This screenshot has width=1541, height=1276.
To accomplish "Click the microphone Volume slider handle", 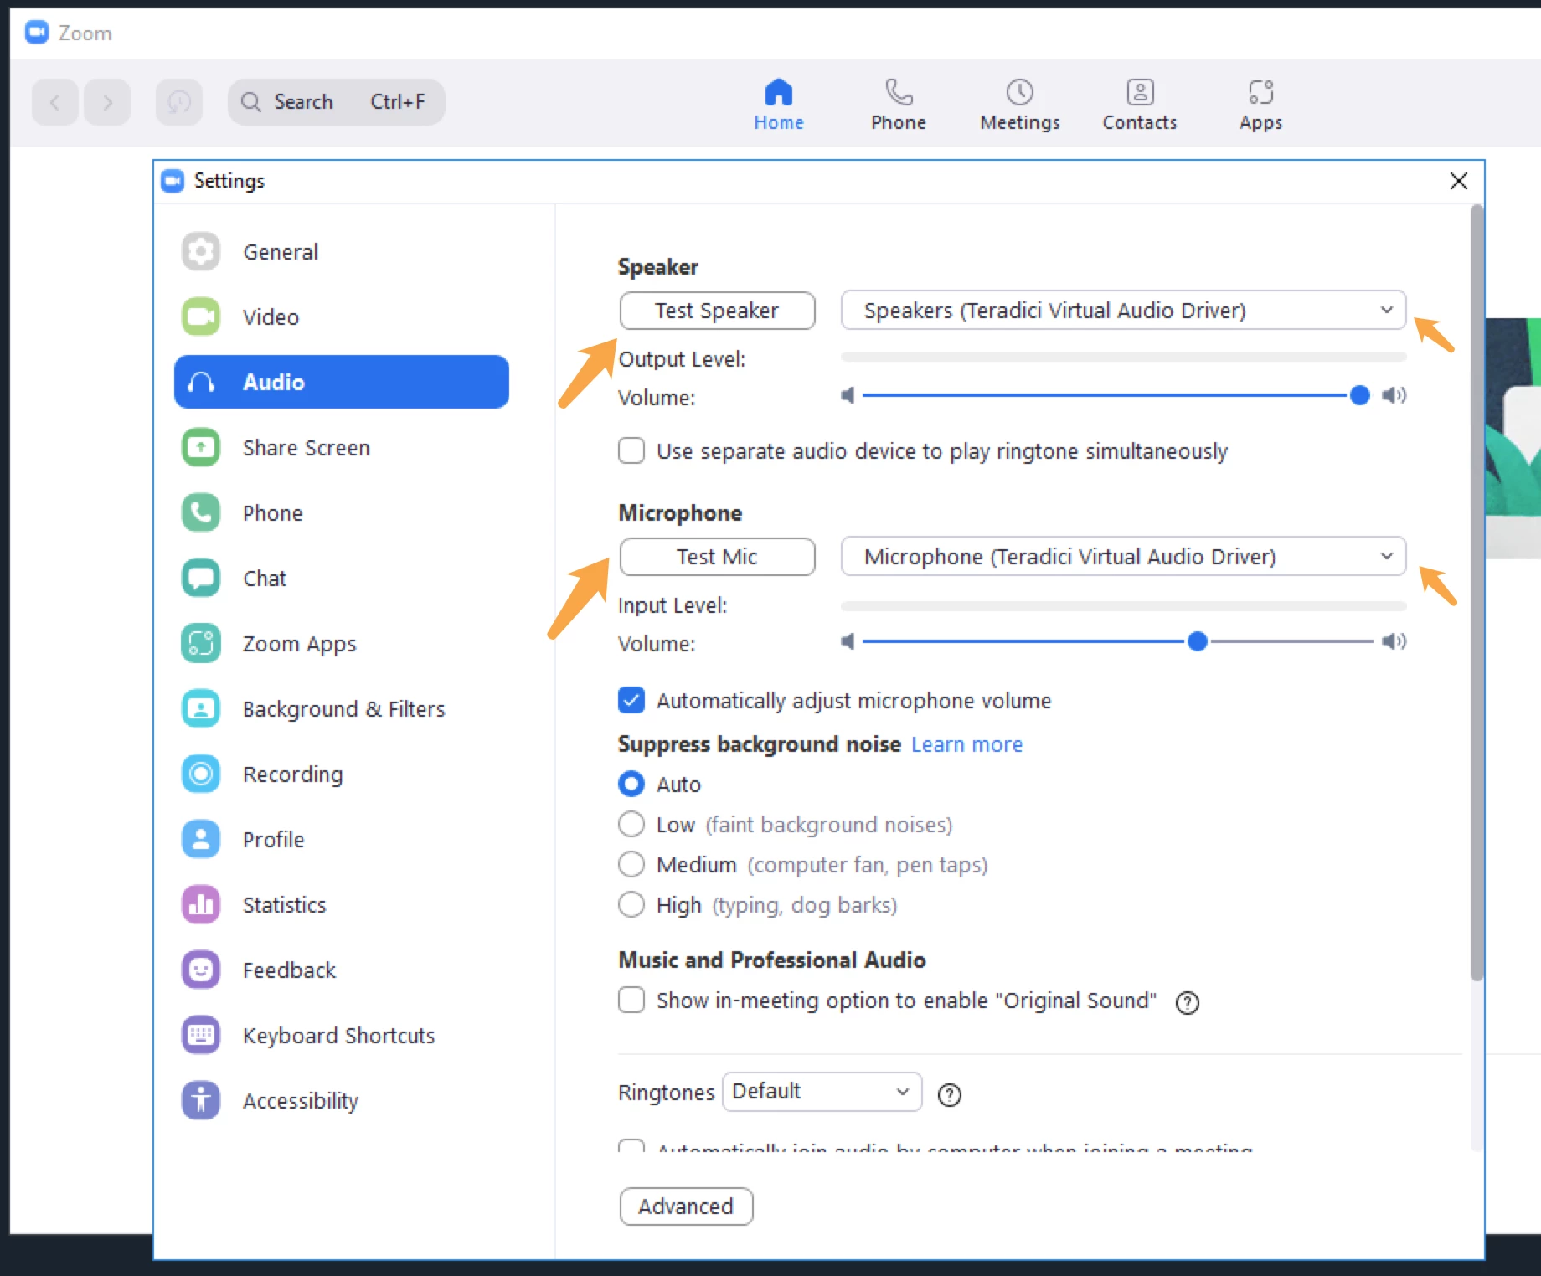I will click(x=1198, y=641).
